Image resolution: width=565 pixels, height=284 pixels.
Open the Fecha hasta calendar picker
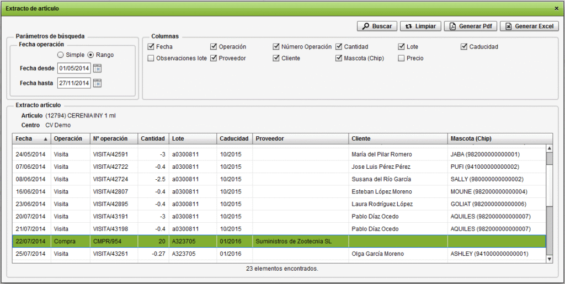[97, 83]
